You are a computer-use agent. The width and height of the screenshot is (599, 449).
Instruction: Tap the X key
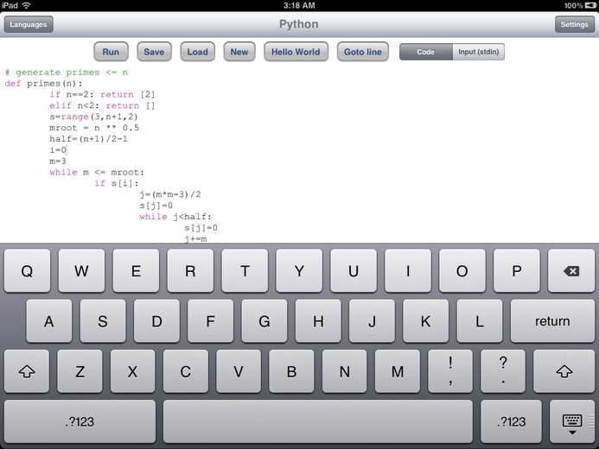132,371
